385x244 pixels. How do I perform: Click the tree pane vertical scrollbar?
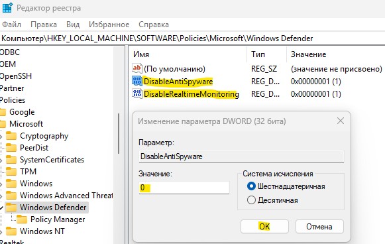(x=119, y=134)
